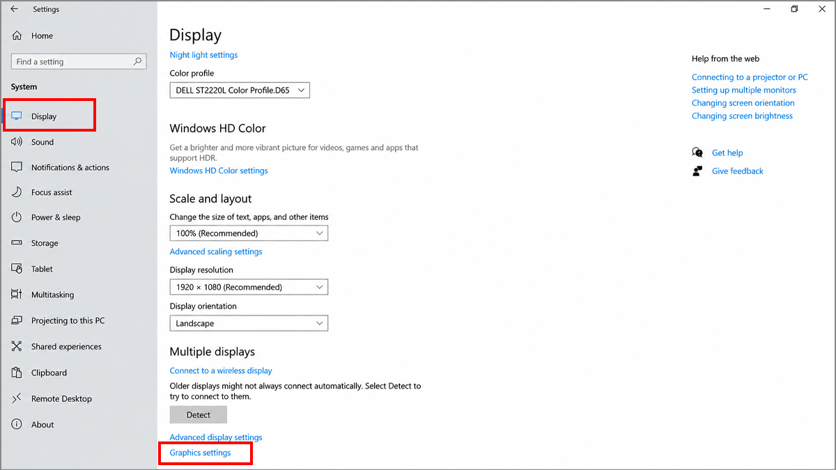Click the Get help link
The image size is (836, 470).
click(x=727, y=152)
